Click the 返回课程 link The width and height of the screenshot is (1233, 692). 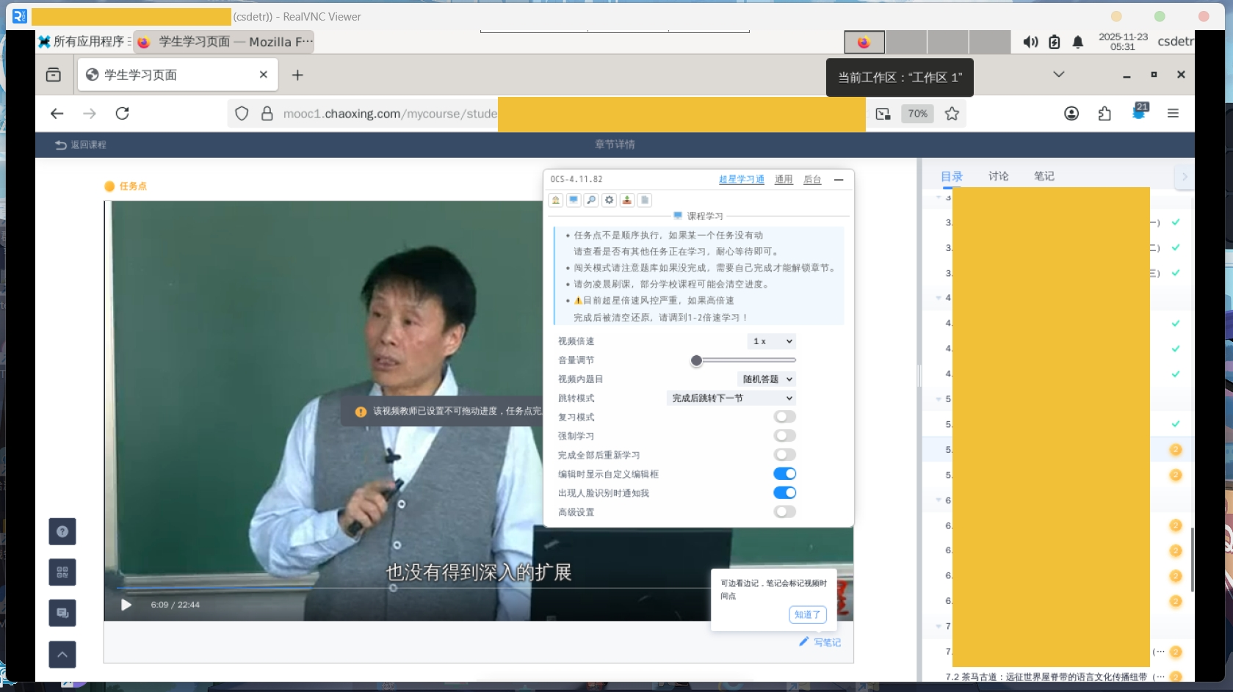point(81,145)
